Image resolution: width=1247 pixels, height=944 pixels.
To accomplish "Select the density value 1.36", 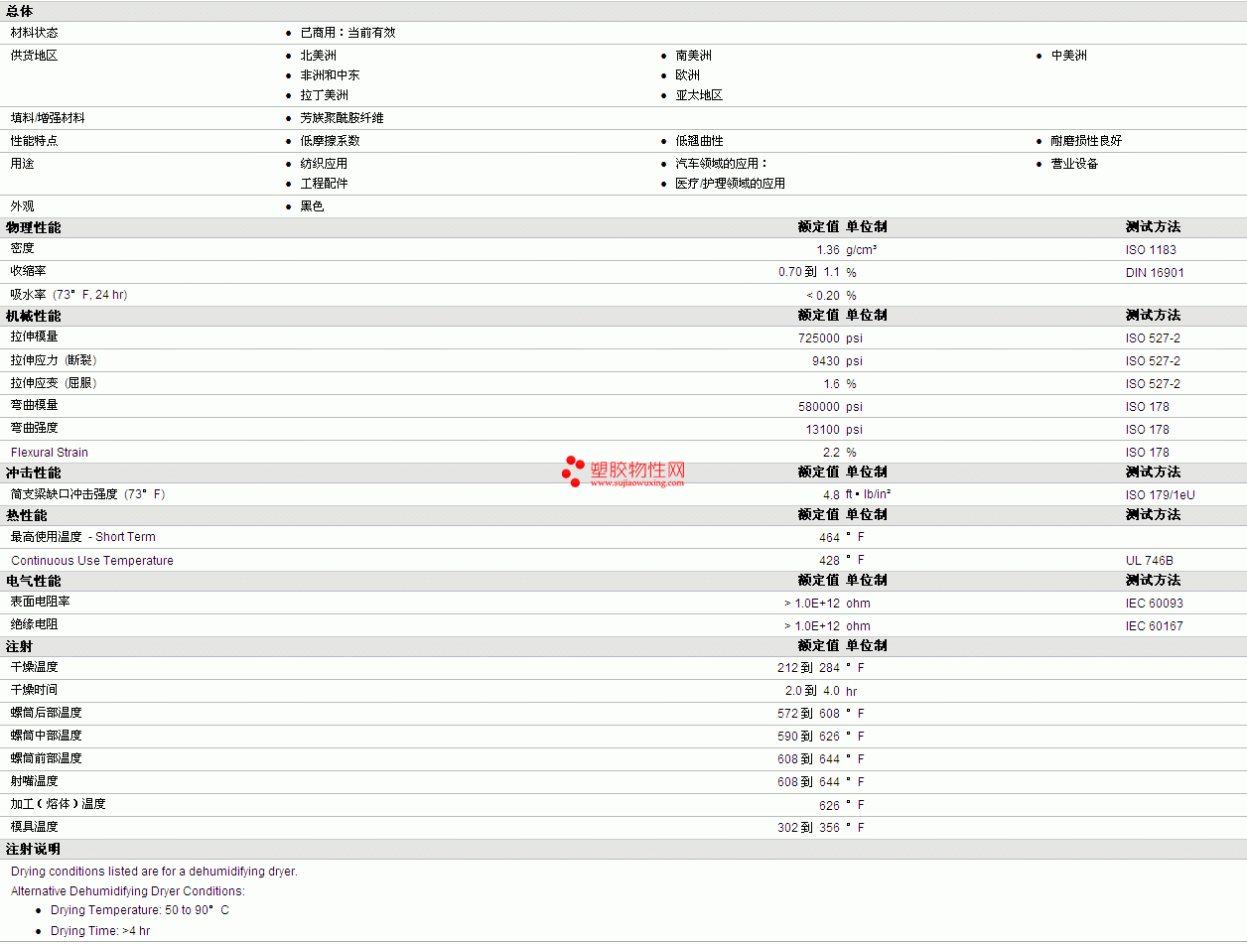I will pos(828,250).
